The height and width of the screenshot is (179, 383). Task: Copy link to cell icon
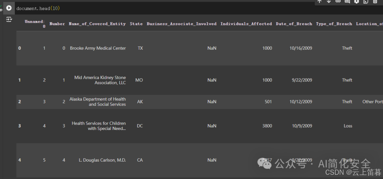point(338,1)
